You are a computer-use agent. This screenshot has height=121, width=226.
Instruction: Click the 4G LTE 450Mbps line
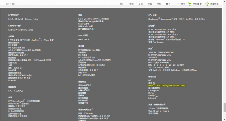(159, 63)
